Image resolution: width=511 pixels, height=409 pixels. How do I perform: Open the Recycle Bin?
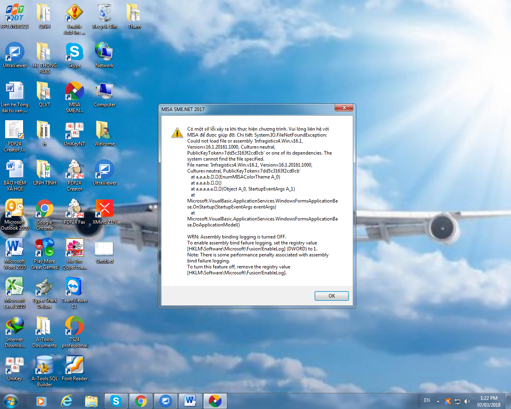pos(104,16)
